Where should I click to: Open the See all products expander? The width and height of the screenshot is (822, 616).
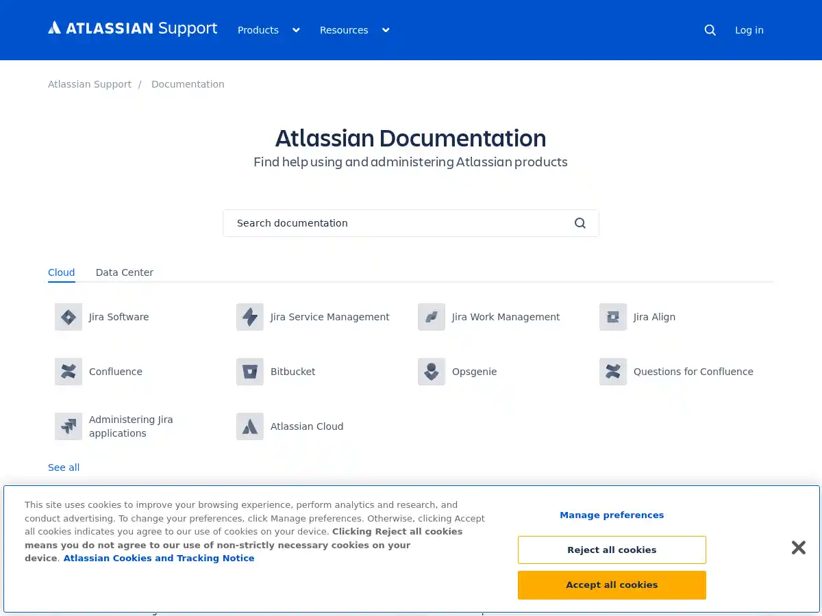64,467
